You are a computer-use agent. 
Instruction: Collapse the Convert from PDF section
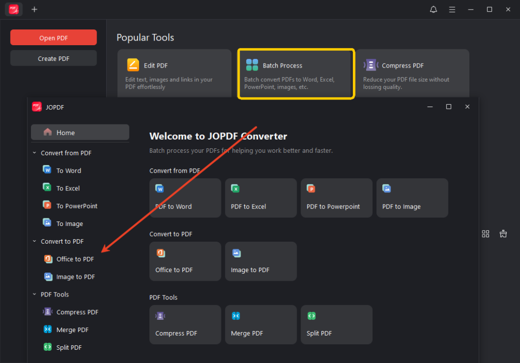pos(35,153)
